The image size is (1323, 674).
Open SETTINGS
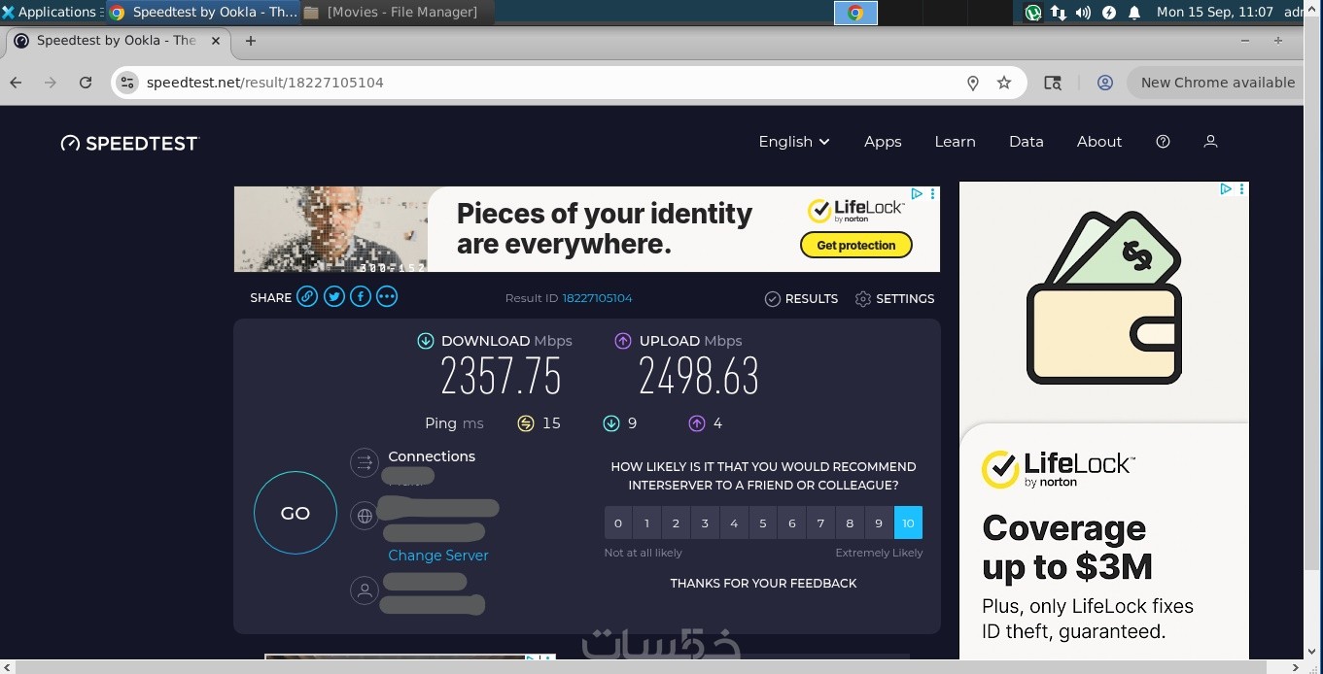(x=894, y=298)
